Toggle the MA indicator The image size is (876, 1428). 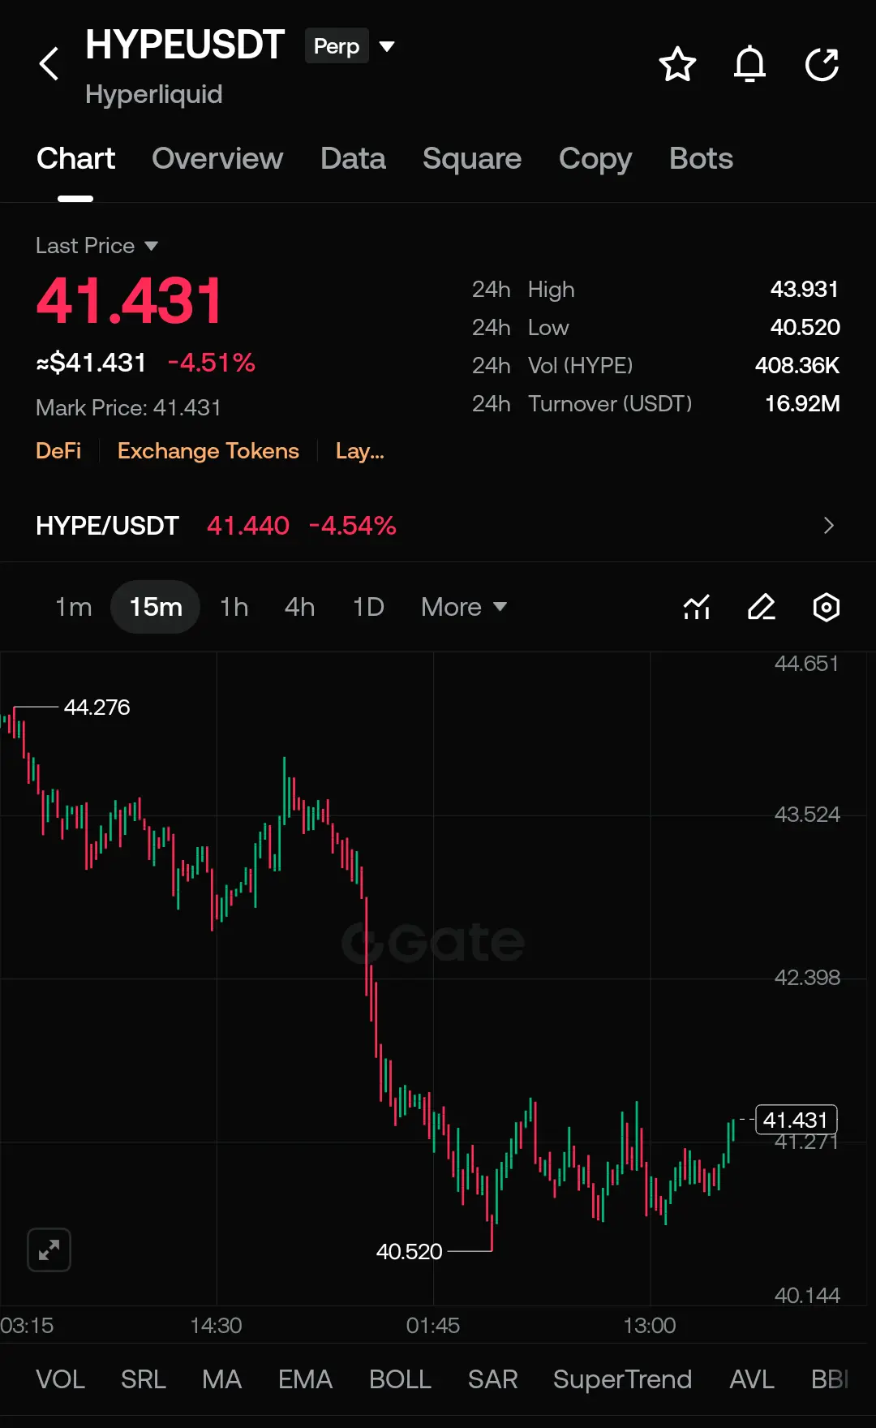coord(221,1379)
